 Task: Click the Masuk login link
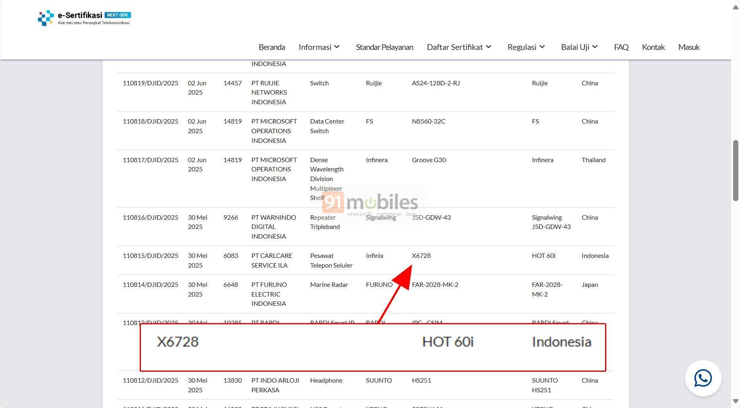[x=689, y=47]
